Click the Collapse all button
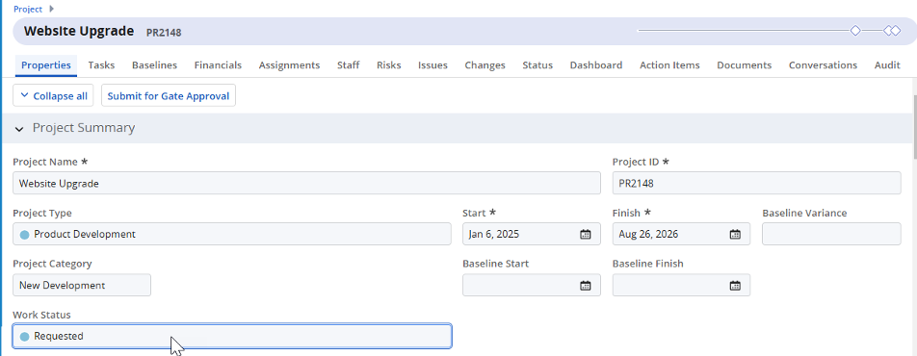Image resolution: width=917 pixels, height=356 pixels. tap(53, 96)
